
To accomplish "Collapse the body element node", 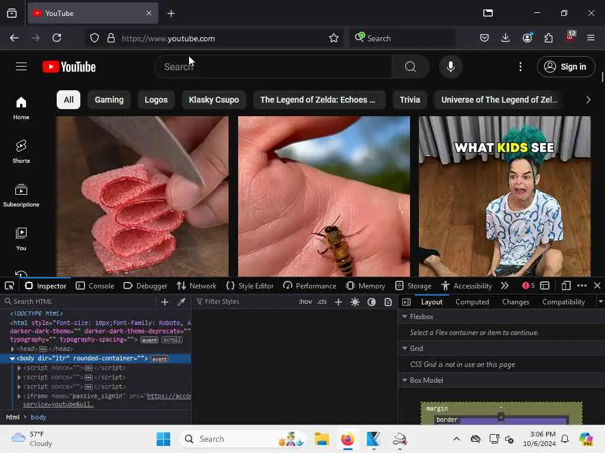I will point(12,359).
